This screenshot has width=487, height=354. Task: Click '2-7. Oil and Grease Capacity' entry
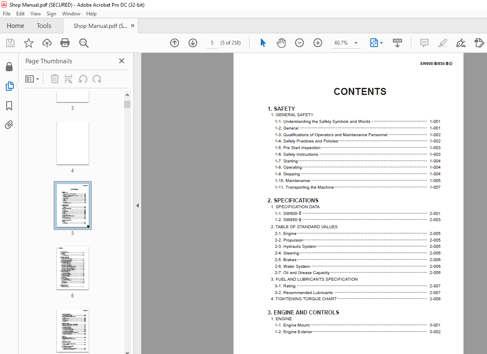click(357, 273)
